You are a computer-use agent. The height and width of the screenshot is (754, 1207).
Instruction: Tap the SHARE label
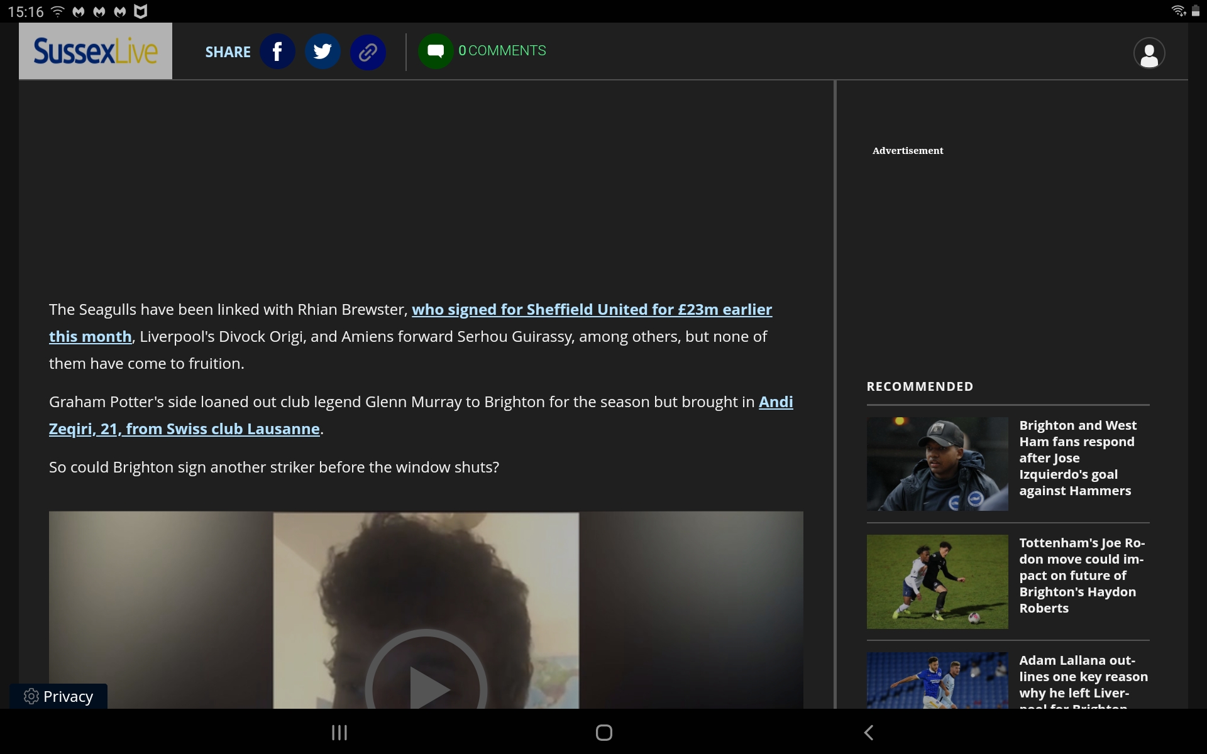(228, 52)
